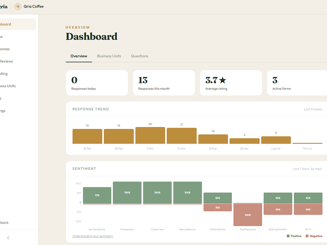Select the Overview tab
This screenshot has width=327, height=245.
[79, 56]
